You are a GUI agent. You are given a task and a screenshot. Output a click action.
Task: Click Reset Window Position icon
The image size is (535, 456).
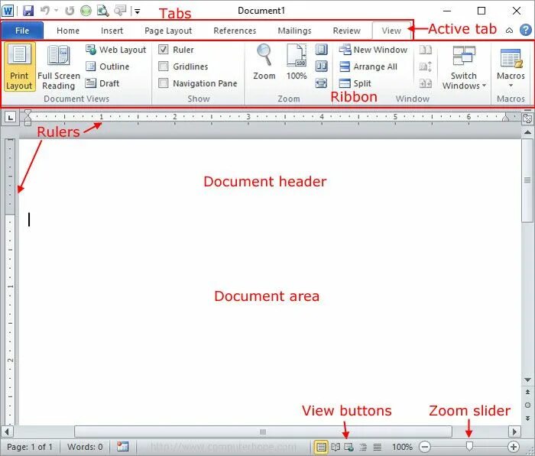(426, 83)
